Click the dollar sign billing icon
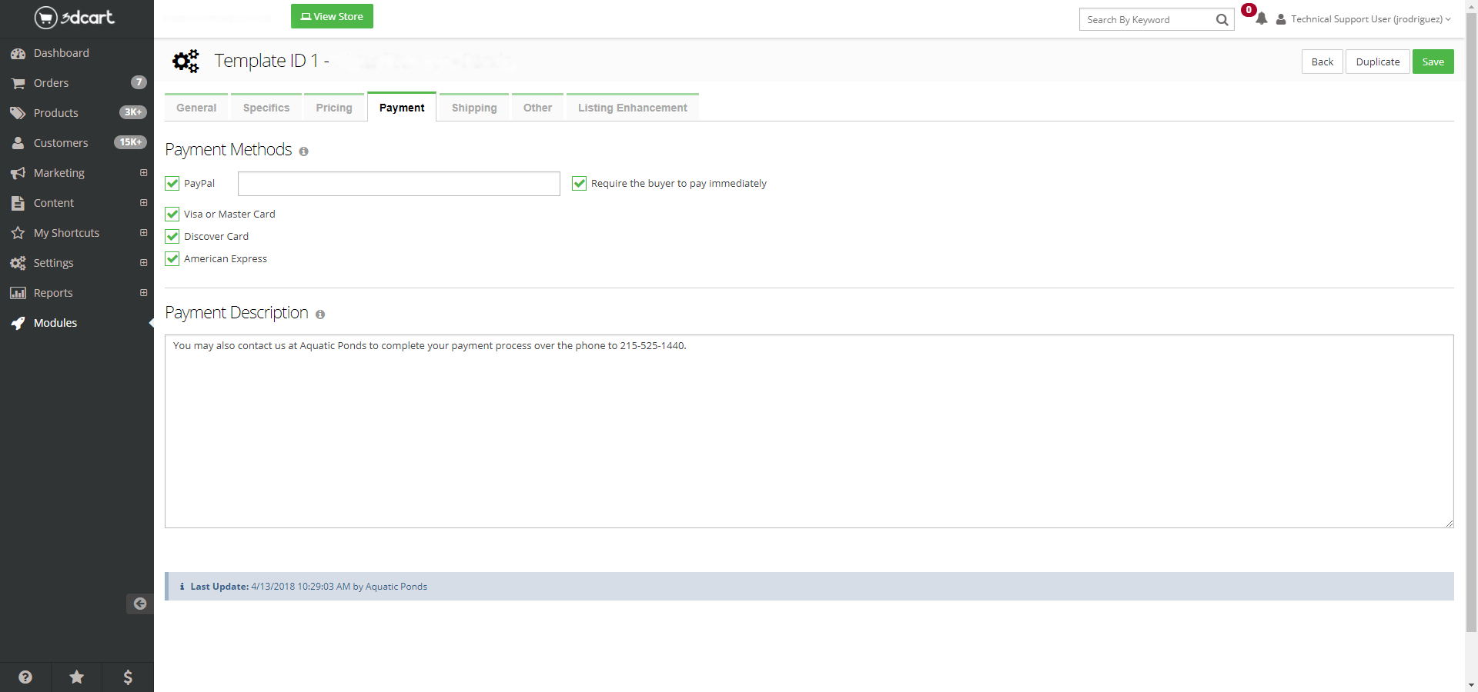This screenshot has width=1478, height=692. pos(128,677)
